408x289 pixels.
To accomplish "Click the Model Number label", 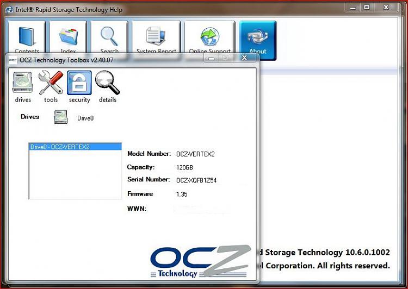I will point(149,154).
